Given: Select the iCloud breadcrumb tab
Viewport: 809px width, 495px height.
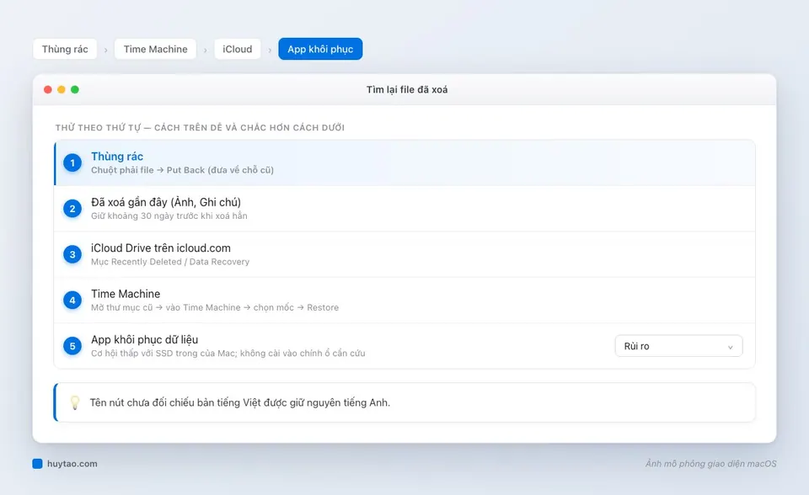Looking at the screenshot, I should [238, 49].
